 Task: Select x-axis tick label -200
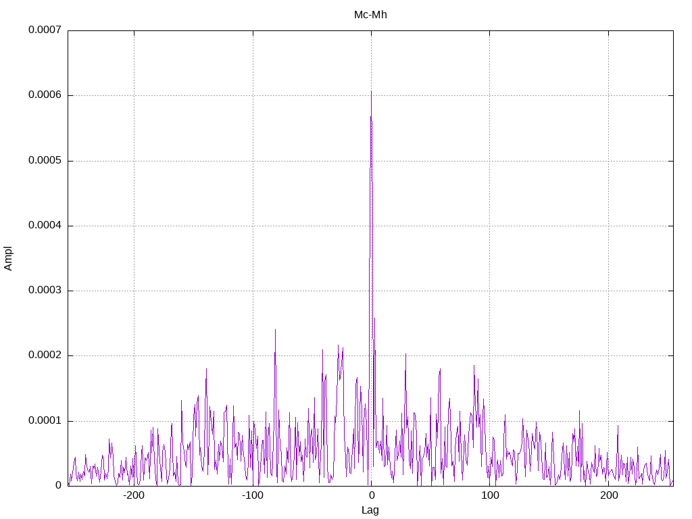click(x=134, y=495)
